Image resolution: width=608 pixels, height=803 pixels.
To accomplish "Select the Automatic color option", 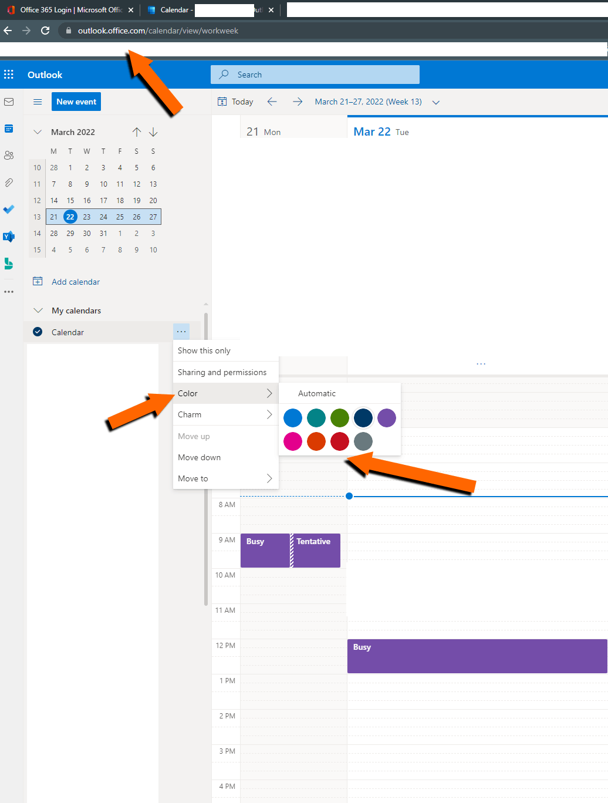I will (x=340, y=393).
